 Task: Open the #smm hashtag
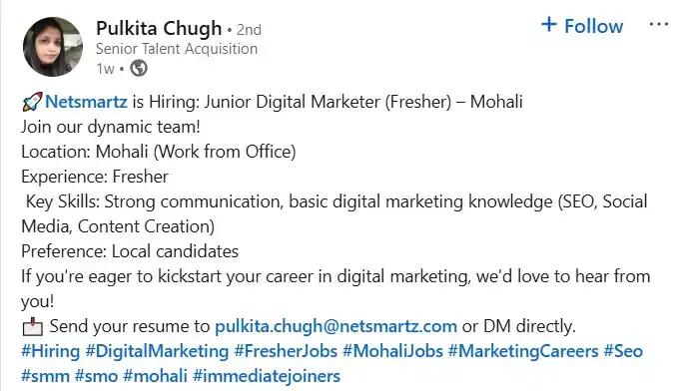[x=45, y=376]
